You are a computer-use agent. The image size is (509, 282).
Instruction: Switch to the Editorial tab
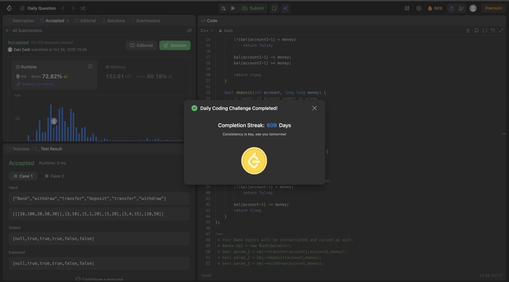[88, 20]
